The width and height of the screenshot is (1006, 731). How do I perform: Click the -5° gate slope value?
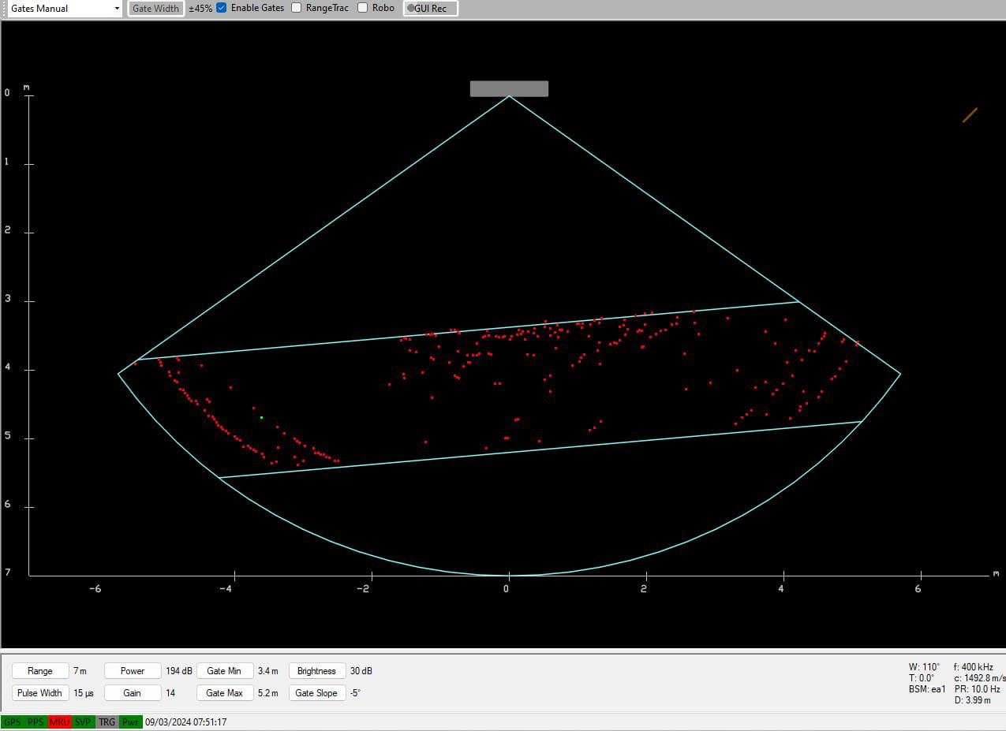tap(355, 693)
